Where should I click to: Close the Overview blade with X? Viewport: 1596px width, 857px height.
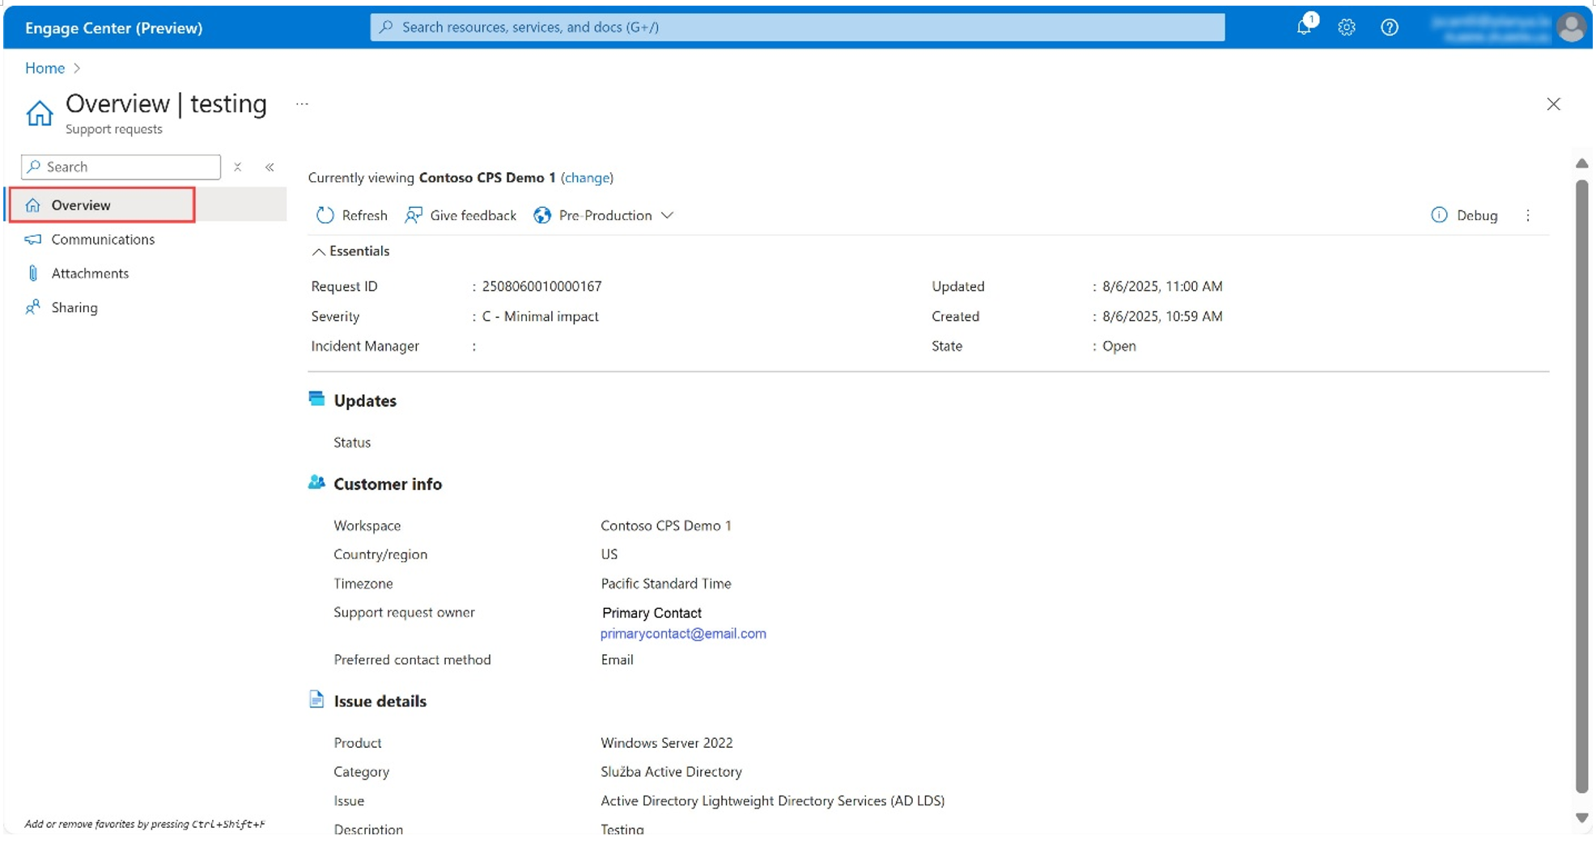click(1553, 103)
